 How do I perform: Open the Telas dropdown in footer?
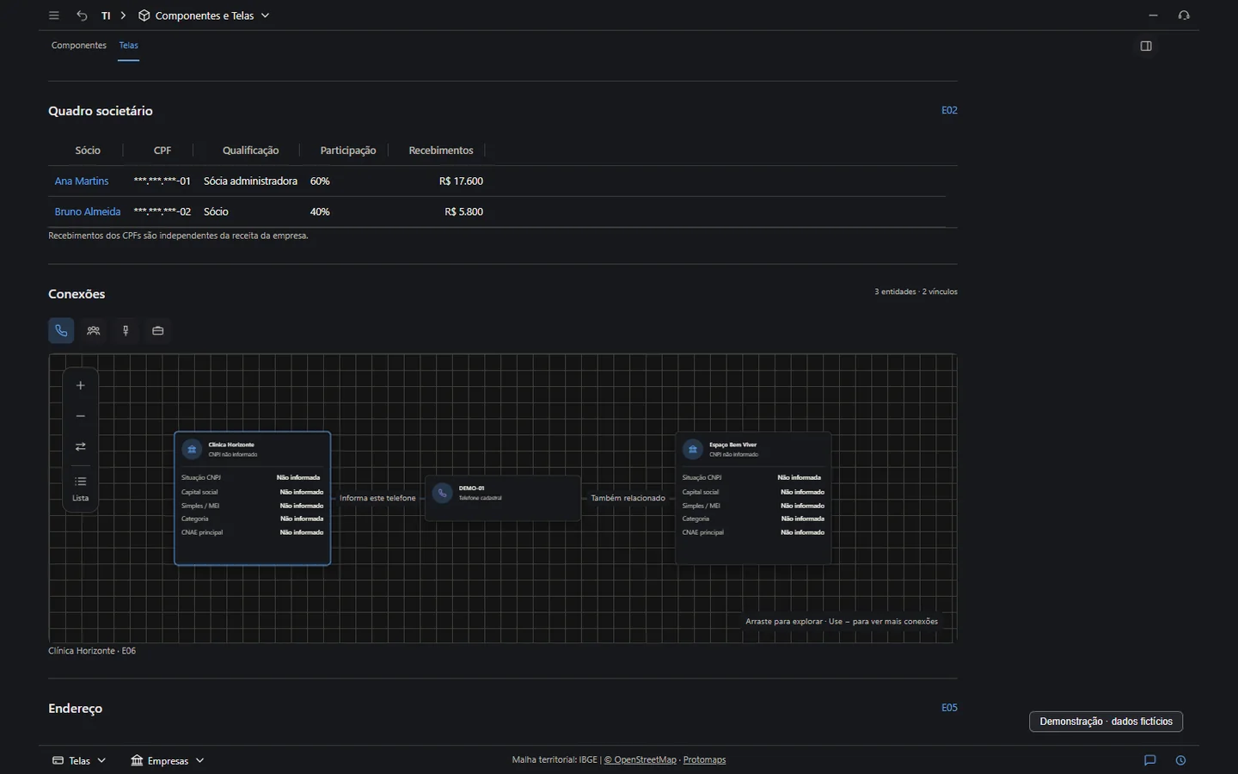pos(79,760)
